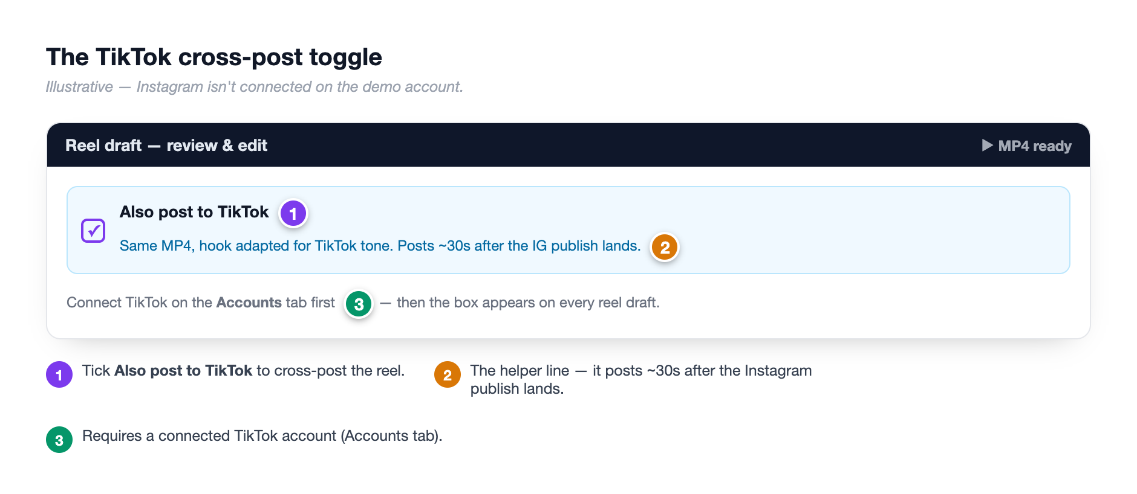Click the Reel draft — review & edit header
Viewport: 1137px width, 494px height.
(166, 146)
